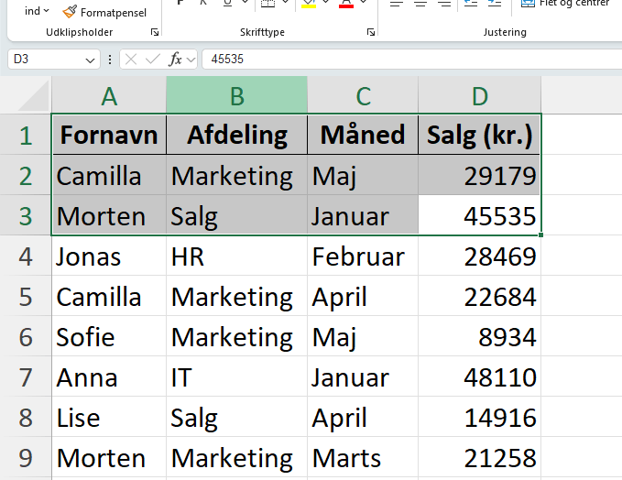Click the enter checkmark in formula bar
The image size is (622, 480).
click(153, 60)
